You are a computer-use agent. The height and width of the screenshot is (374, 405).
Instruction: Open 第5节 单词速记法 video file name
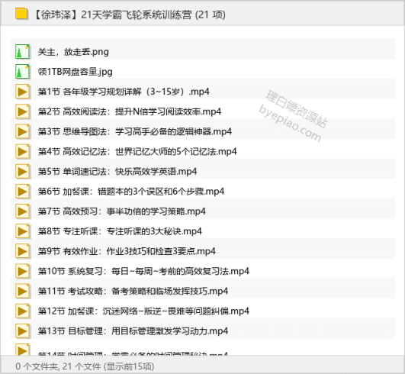point(117,171)
